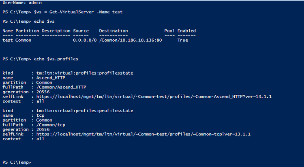Click the Pool column header
Screen dimensions: 304x167
[x=169, y=31]
